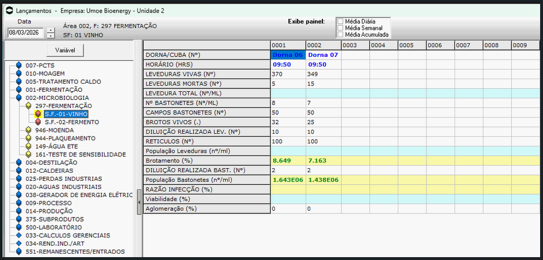The image size is (543, 260).
Task: Click the cube icon beside 014-PRODUÇÃO
Action: (19, 211)
